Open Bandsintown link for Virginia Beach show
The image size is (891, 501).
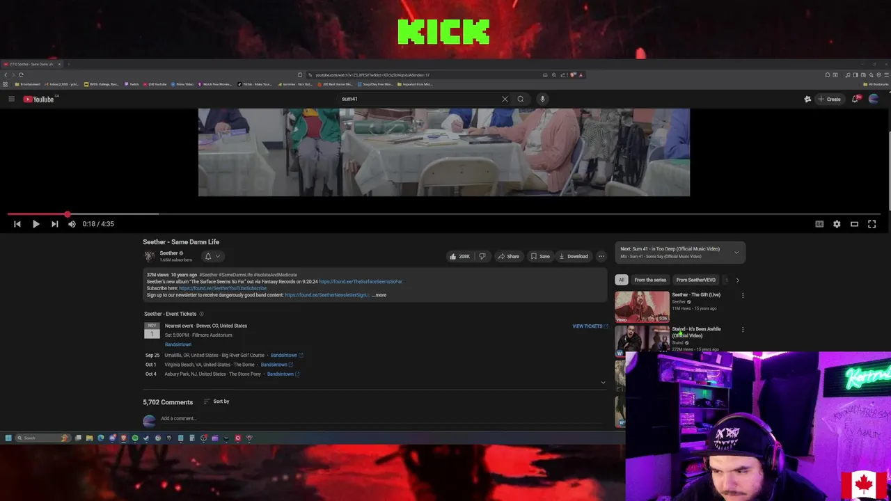[276, 365]
